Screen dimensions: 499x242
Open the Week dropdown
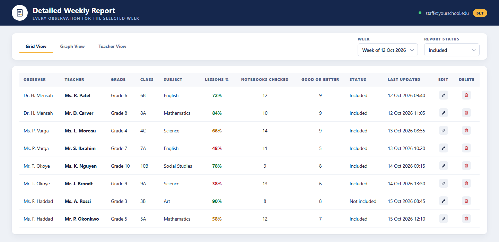(388, 50)
